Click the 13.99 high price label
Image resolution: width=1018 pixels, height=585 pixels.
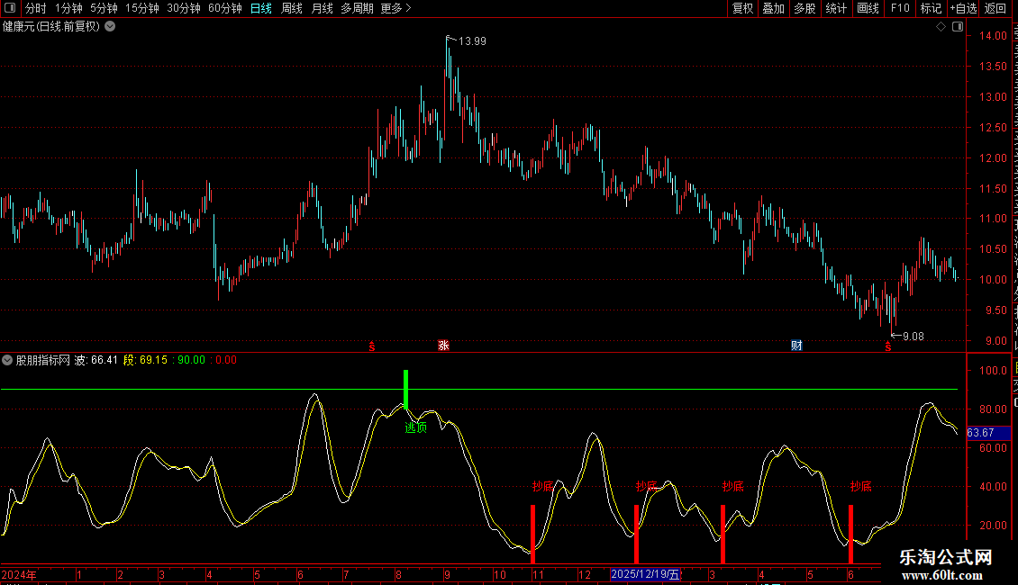(472, 41)
